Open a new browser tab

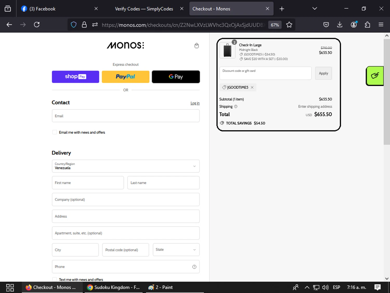tap(282, 9)
